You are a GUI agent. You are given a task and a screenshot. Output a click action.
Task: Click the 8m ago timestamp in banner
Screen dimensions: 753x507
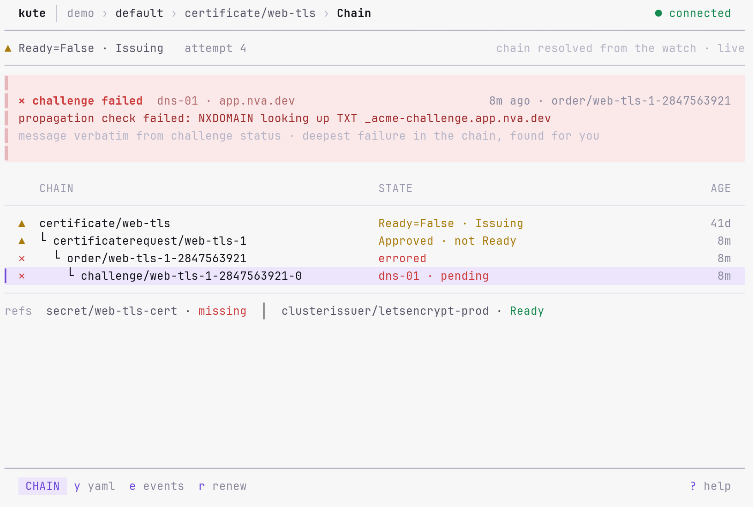510,101
